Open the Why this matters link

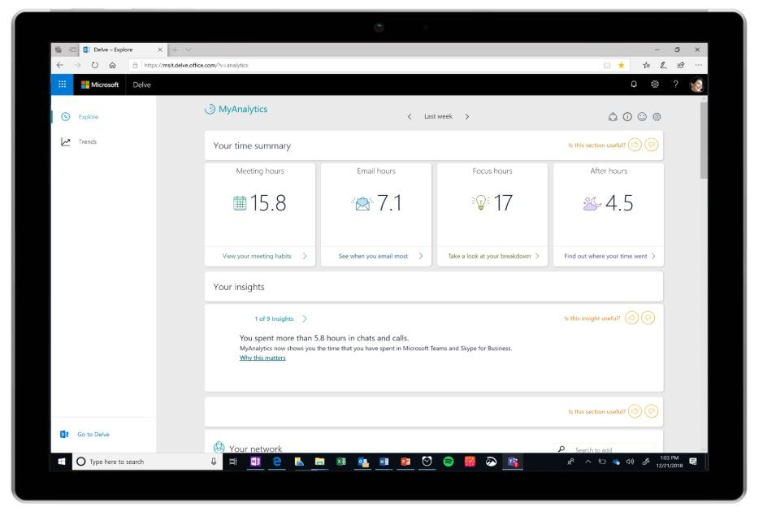(262, 358)
